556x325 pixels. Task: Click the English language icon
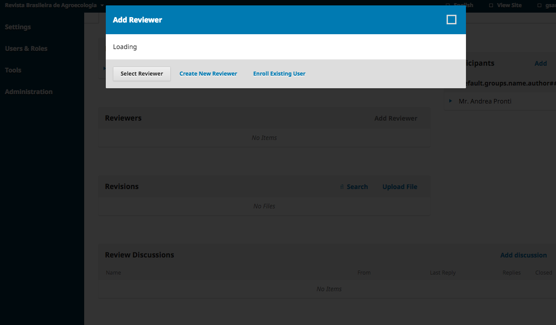448,5
